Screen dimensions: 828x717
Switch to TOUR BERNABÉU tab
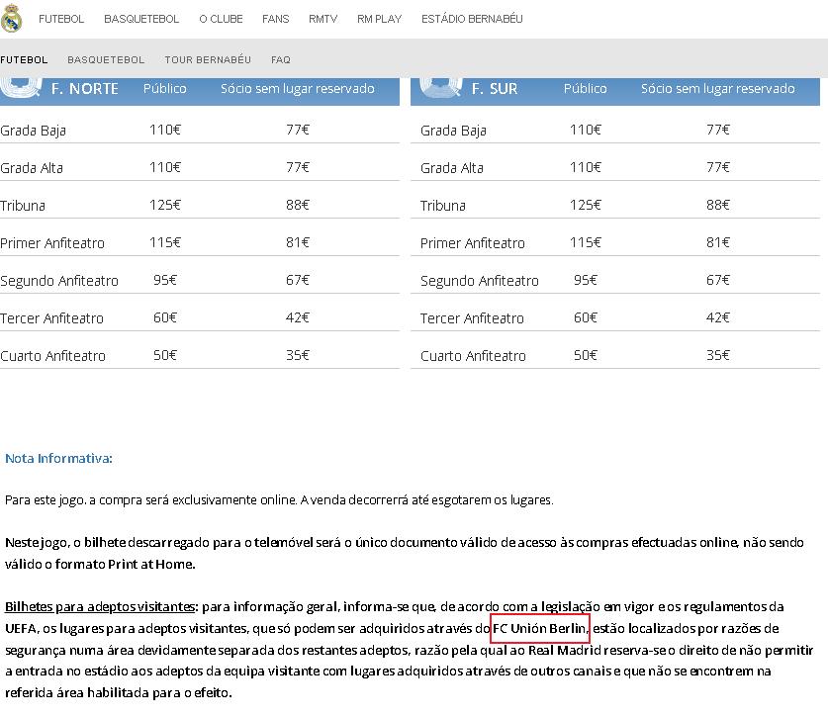coord(208,59)
